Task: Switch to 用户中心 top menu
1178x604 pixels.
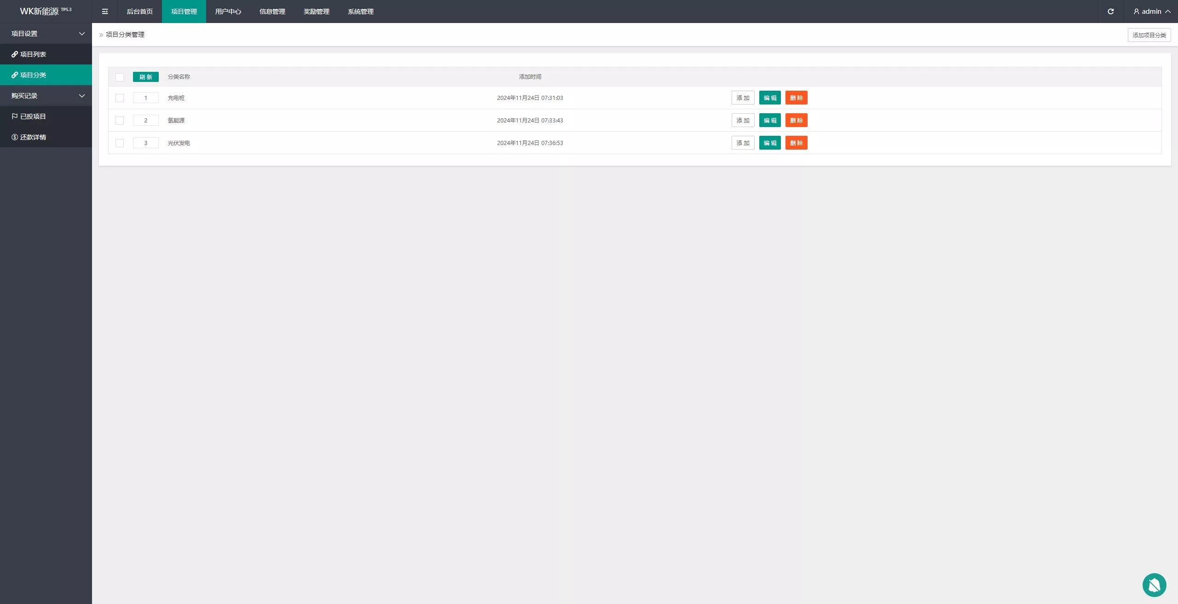Action: [x=228, y=12]
